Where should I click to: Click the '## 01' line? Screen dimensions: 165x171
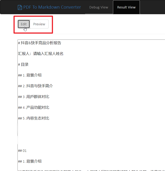(x=22, y=151)
